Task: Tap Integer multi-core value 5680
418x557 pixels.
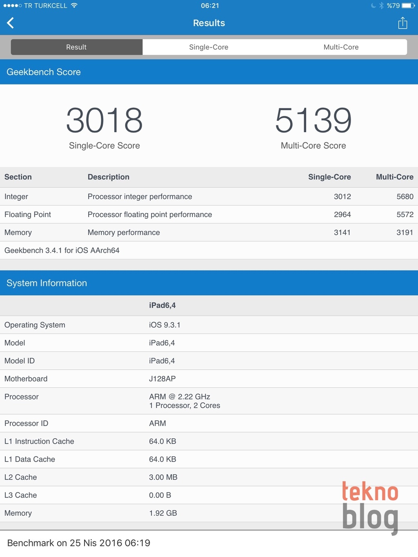Action: pos(405,197)
